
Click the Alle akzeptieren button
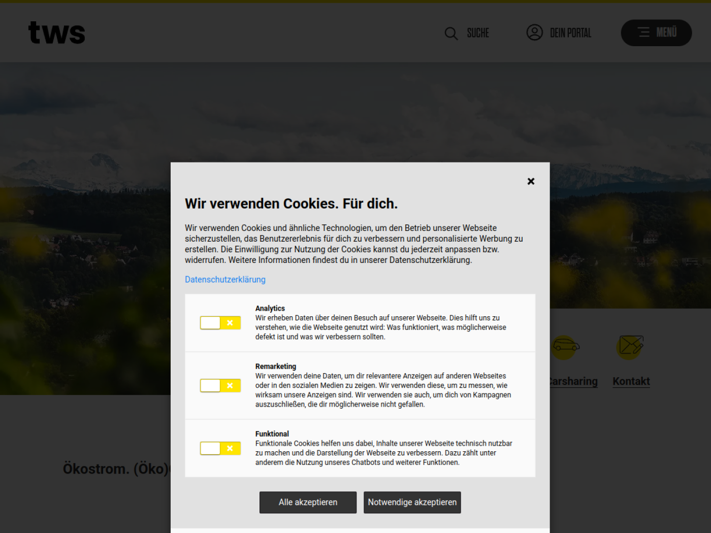308,503
